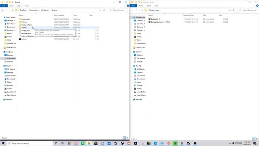The width and height of the screenshot is (259, 146).
Task: Select the Storage_System ZIP archive in Terraria maps window
Action: click(x=160, y=22)
